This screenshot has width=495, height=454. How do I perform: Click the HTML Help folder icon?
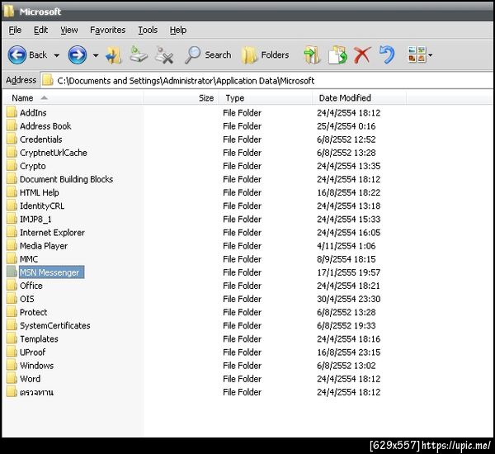click(12, 192)
